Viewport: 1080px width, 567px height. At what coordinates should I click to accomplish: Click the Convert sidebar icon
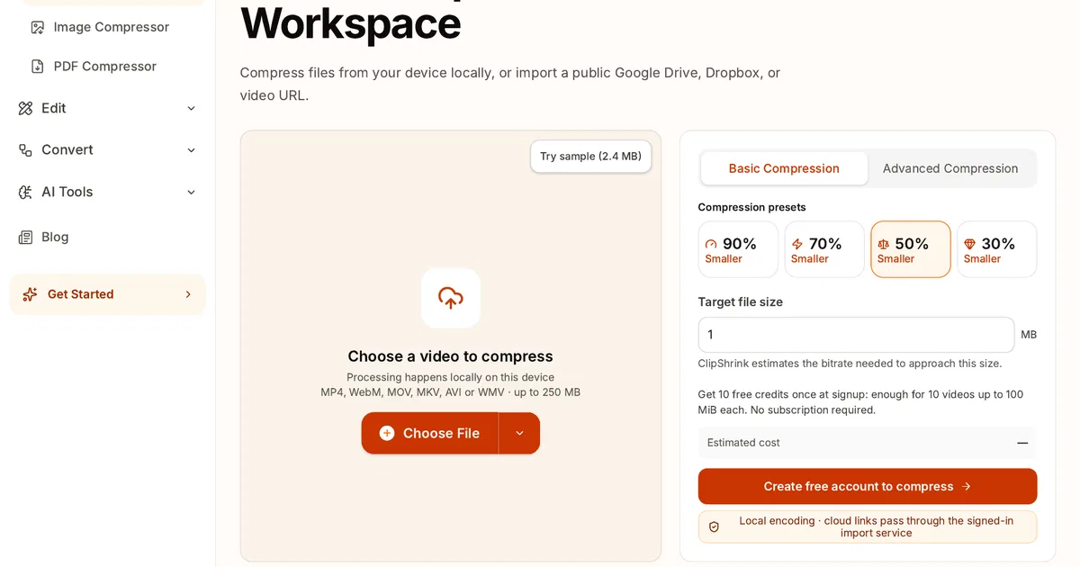coord(25,150)
